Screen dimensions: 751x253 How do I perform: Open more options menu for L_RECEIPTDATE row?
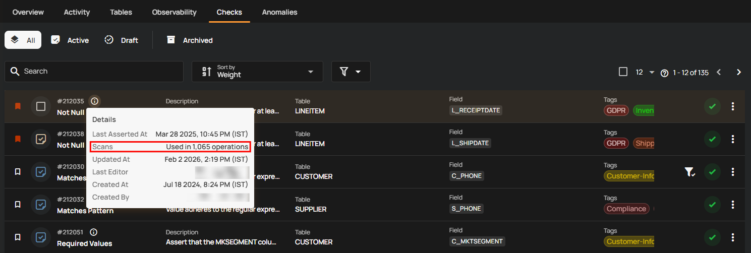pos(733,106)
